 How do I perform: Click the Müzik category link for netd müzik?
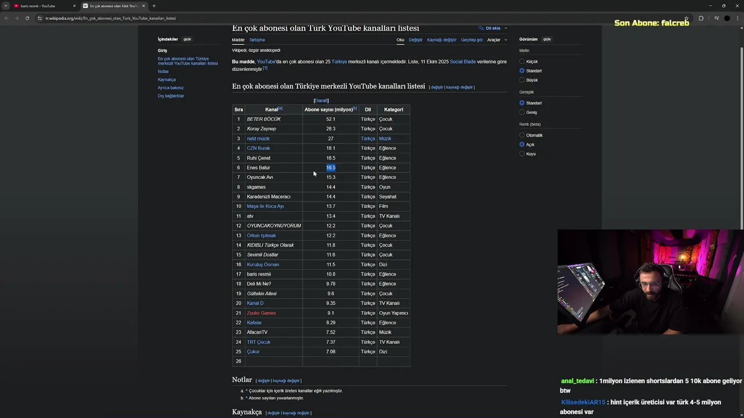pos(385,138)
